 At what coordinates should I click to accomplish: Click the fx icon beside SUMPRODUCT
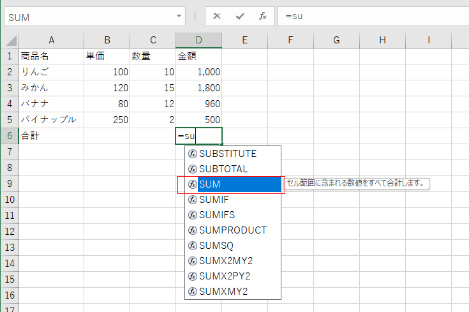tap(192, 230)
